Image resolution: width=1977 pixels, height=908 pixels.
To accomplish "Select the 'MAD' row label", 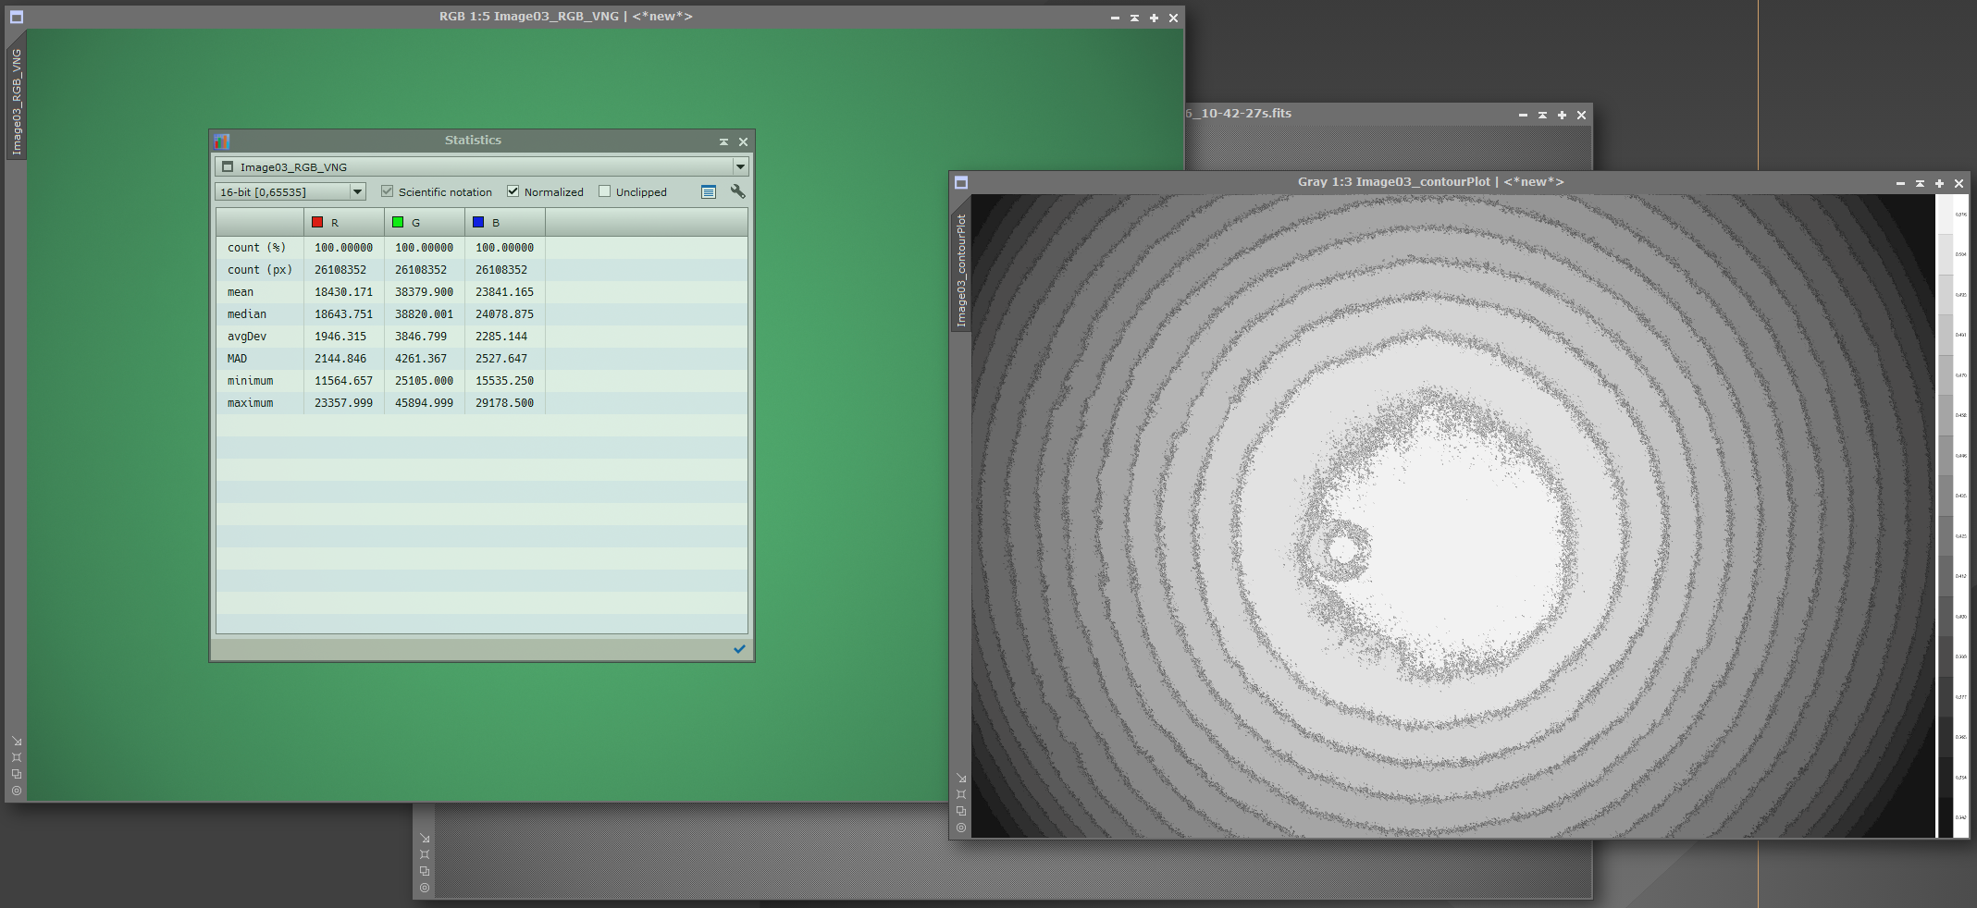I will click(237, 359).
